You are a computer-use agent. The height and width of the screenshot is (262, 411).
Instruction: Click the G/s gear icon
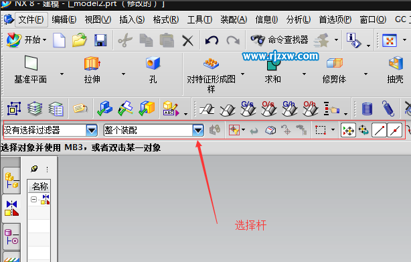click(248, 109)
